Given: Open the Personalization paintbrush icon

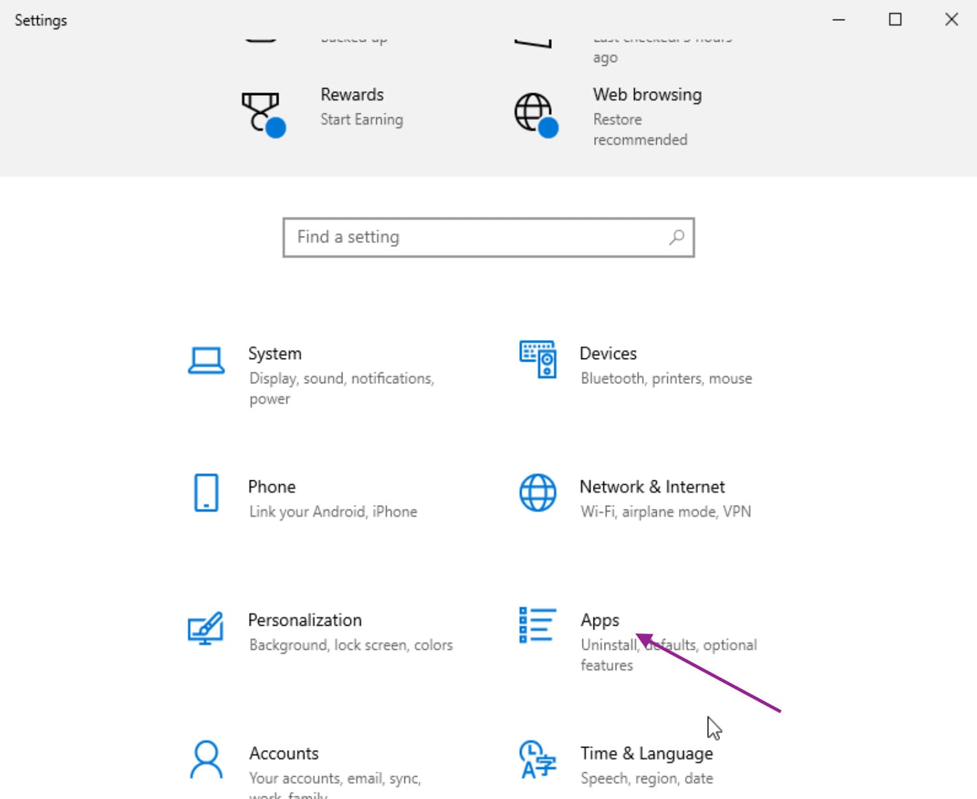Looking at the screenshot, I should coord(205,628).
